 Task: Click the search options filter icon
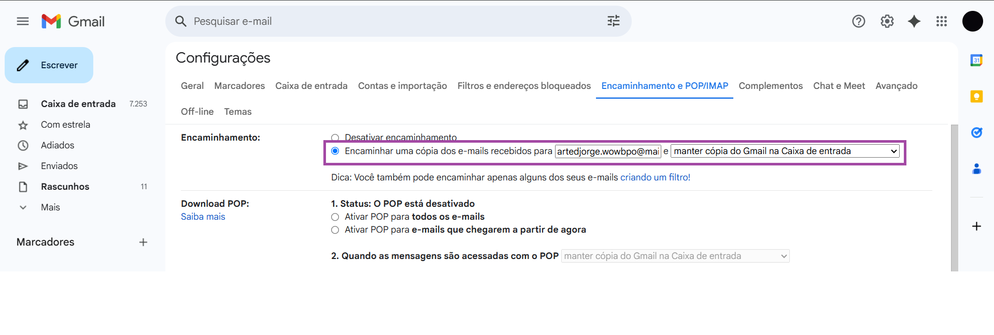pyautogui.click(x=613, y=21)
